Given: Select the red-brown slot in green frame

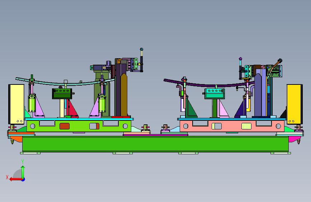Looking at the screenshot, I should (65, 126).
